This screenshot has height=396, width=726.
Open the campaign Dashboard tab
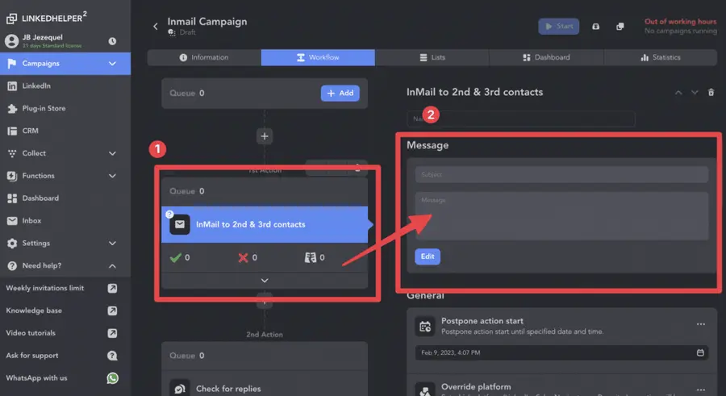point(546,57)
